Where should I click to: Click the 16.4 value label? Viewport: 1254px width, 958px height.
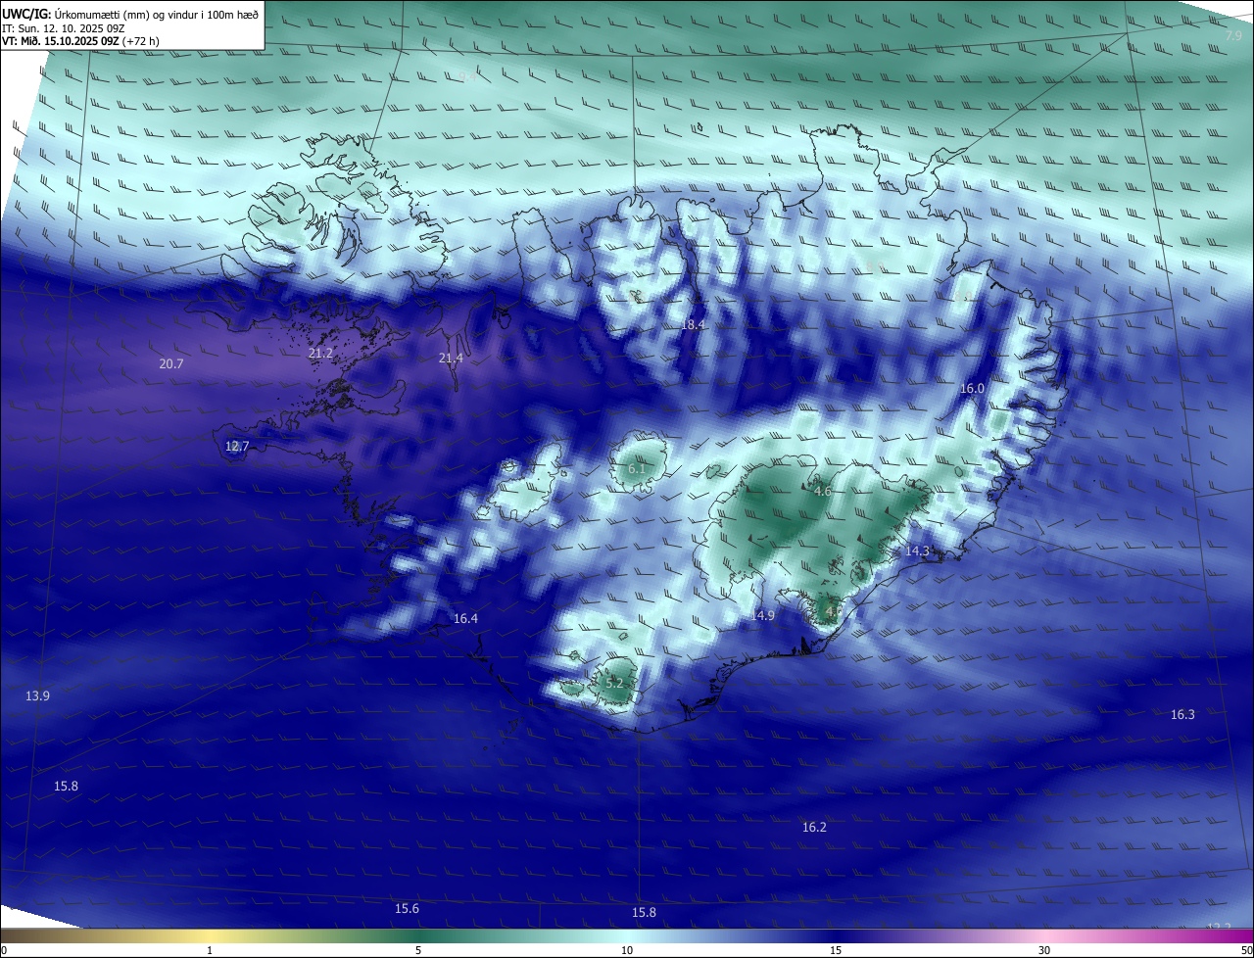click(466, 618)
